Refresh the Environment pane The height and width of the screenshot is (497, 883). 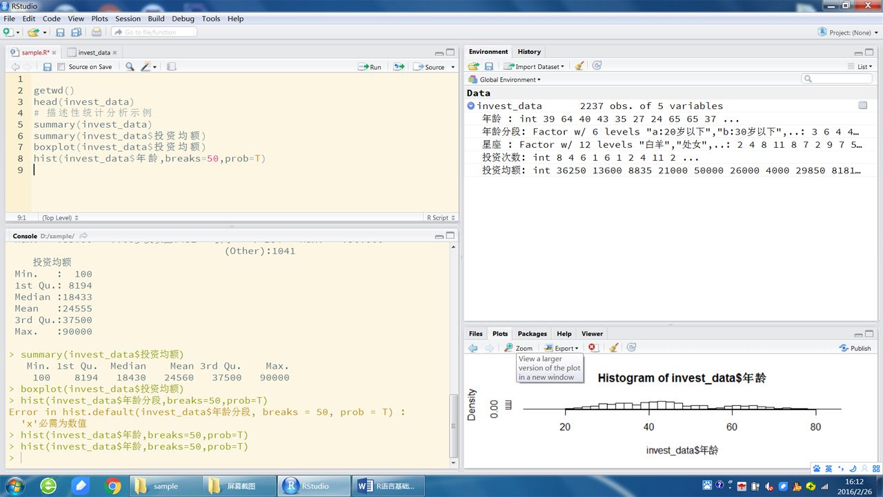(597, 66)
